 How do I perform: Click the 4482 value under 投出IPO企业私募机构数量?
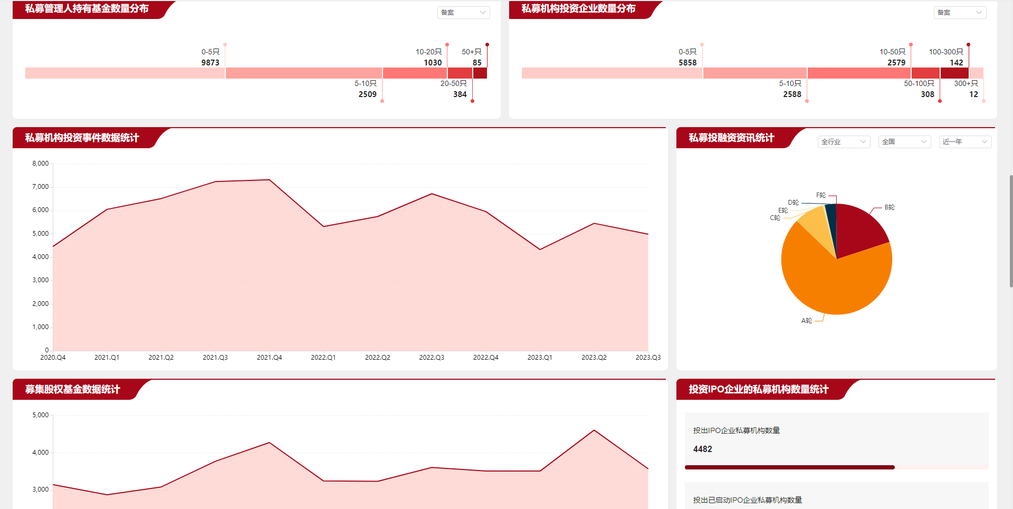coord(702,449)
